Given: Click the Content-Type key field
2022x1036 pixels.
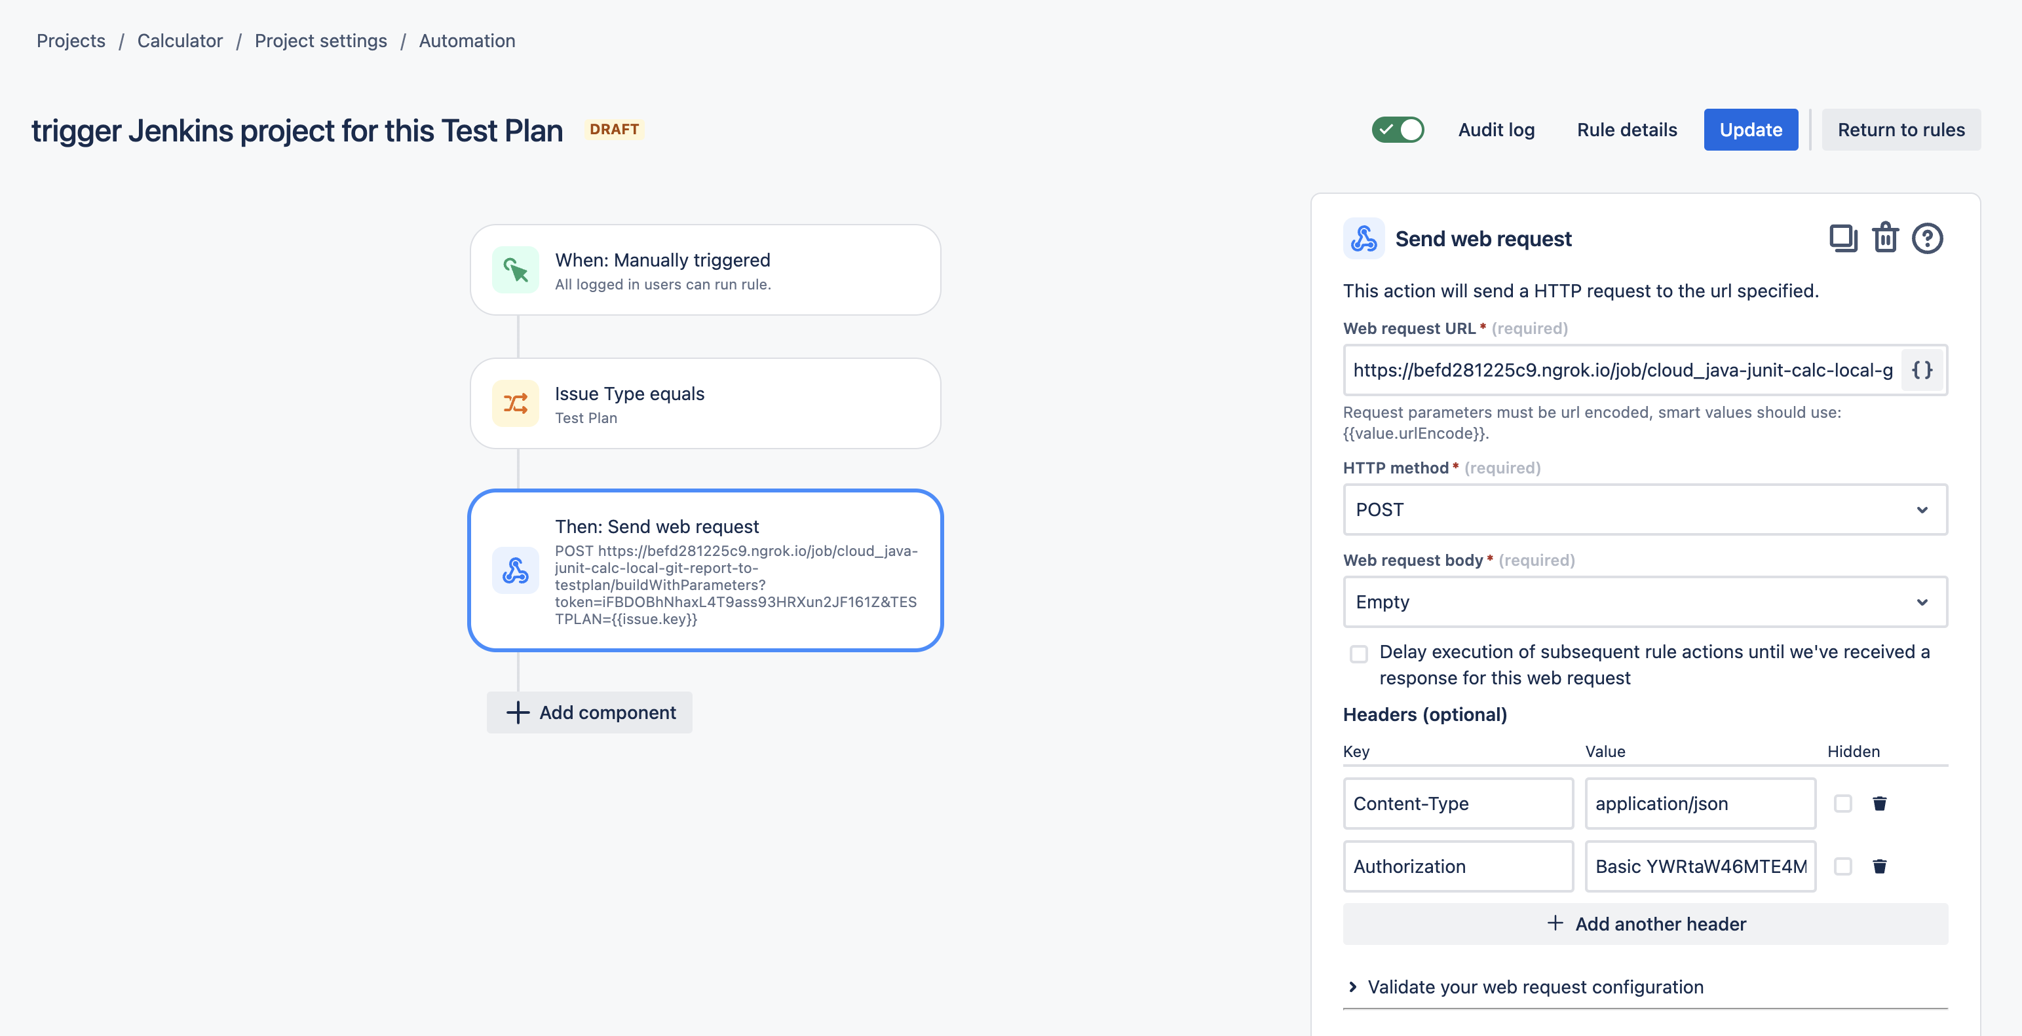Looking at the screenshot, I should (1458, 803).
